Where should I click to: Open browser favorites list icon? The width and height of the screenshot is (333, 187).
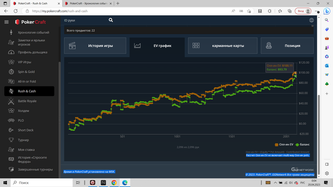[x=280, y=11]
